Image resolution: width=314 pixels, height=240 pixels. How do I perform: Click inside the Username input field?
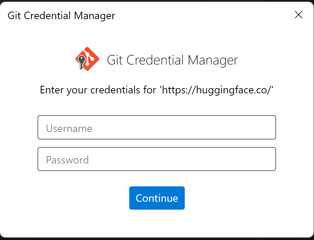click(157, 127)
